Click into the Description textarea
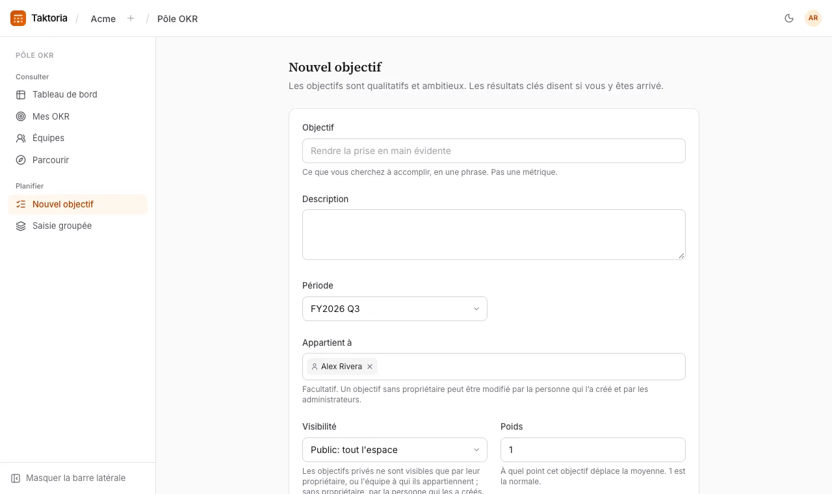The height and width of the screenshot is (494, 832). (494, 235)
